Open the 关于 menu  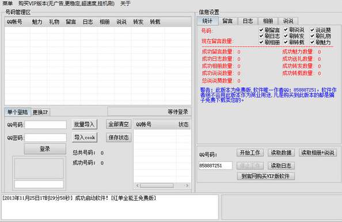click(126, 3)
